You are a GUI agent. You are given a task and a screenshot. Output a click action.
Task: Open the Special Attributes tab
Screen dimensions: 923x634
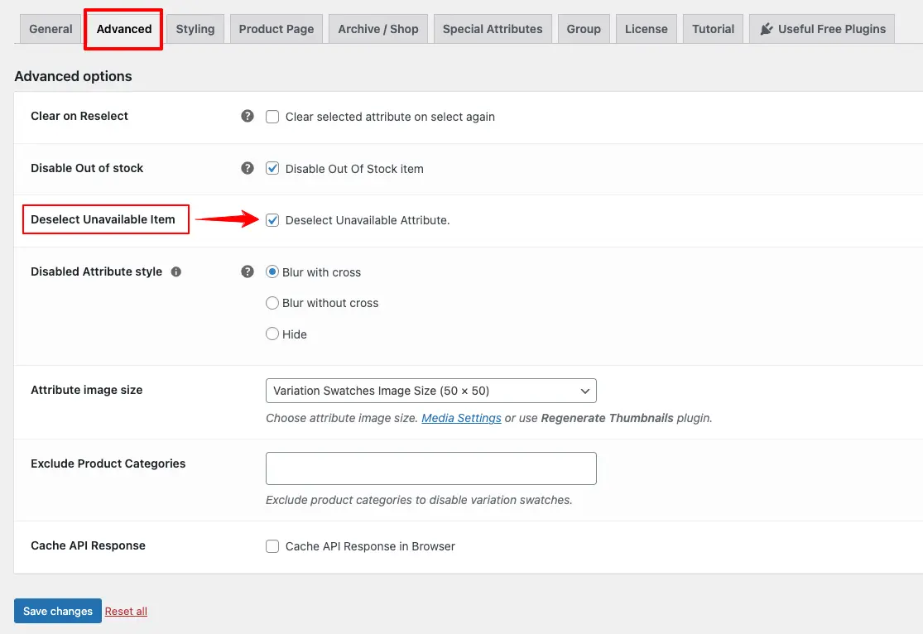click(x=493, y=29)
